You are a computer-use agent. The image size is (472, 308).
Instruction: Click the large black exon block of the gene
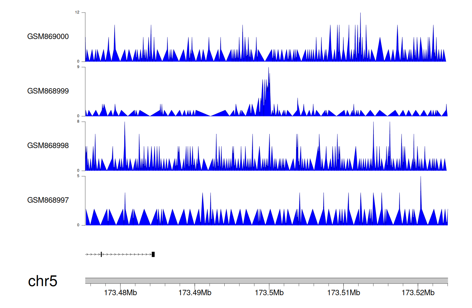coord(153,254)
